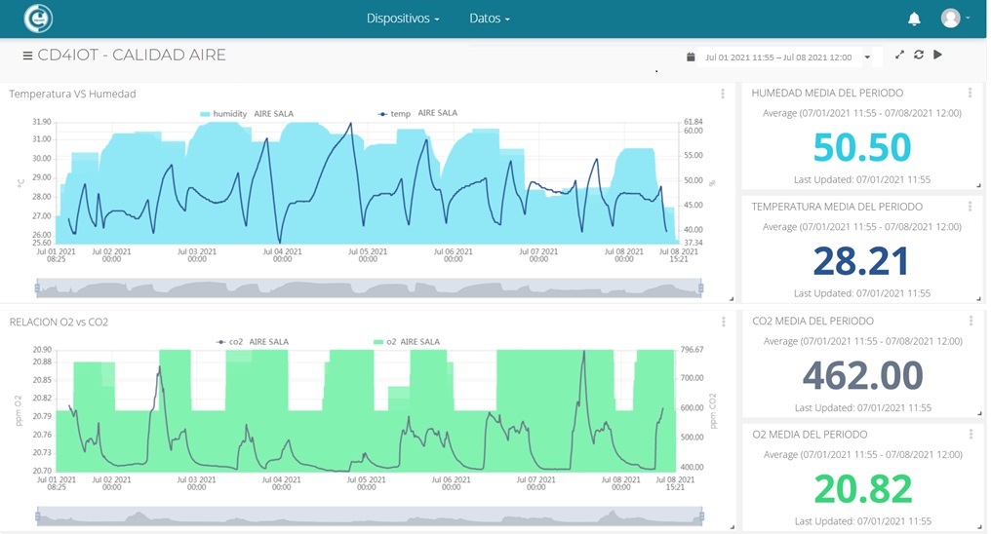991x534 pixels.
Task: Click the O2 average value 20.82
Action: click(863, 488)
